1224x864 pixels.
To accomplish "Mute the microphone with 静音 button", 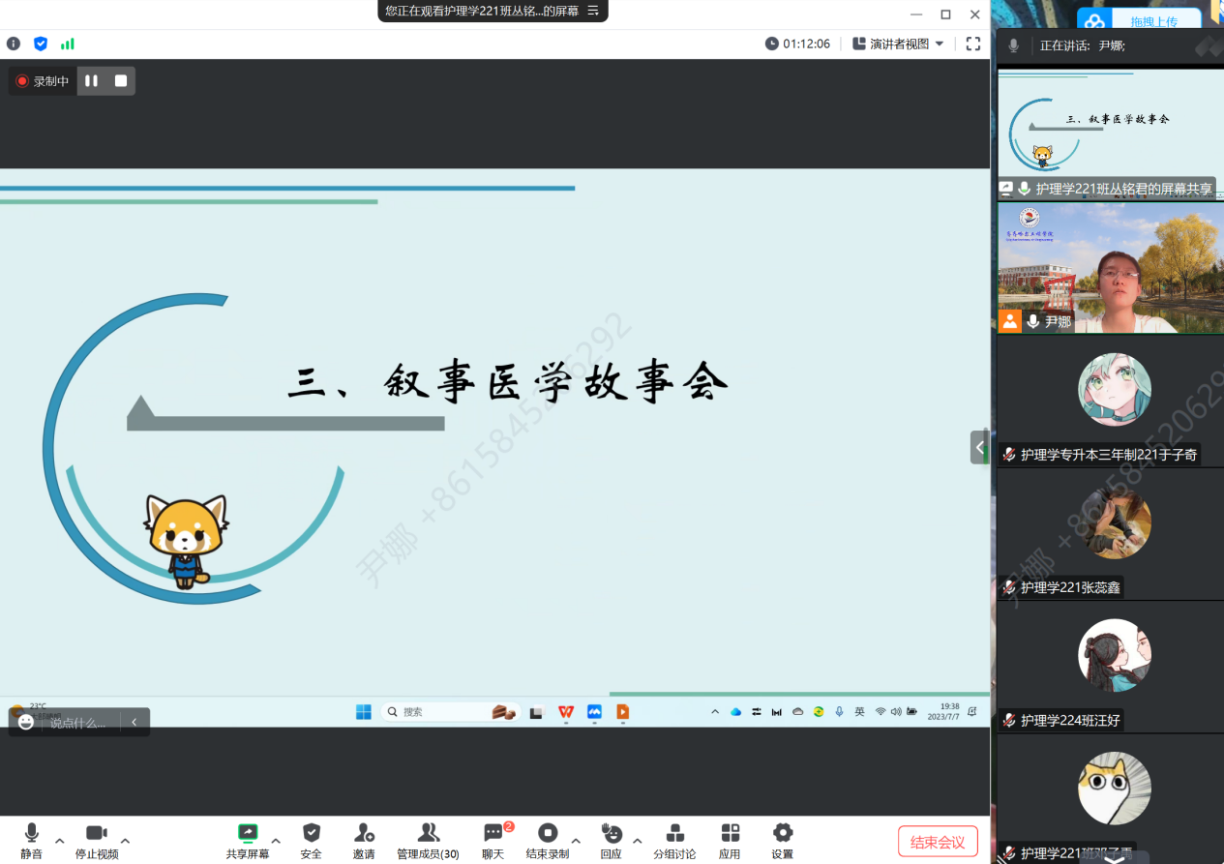I will [x=32, y=834].
